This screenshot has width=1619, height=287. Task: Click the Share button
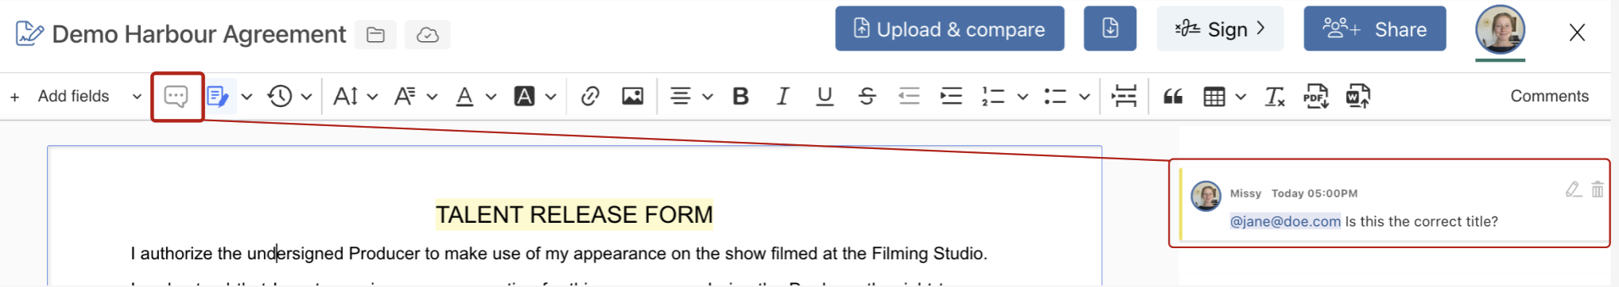tap(1375, 29)
